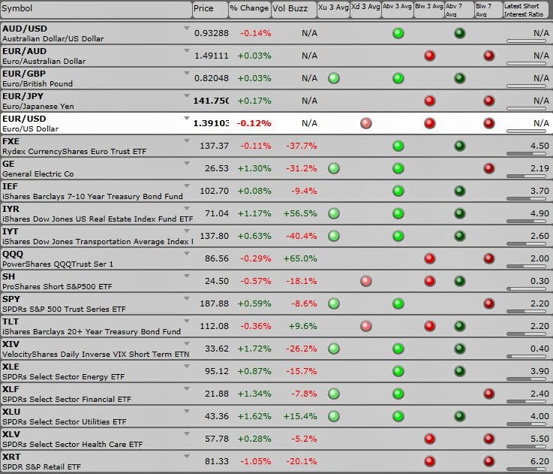Click Xu 3 Avg light green dot for GE
Viewport: 553px width, 474px height.
point(334,168)
